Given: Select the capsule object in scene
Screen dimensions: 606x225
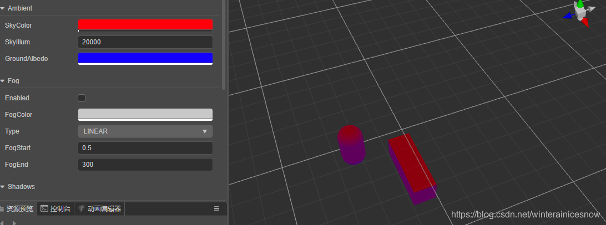Looking at the screenshot, I should click(351, 145).
